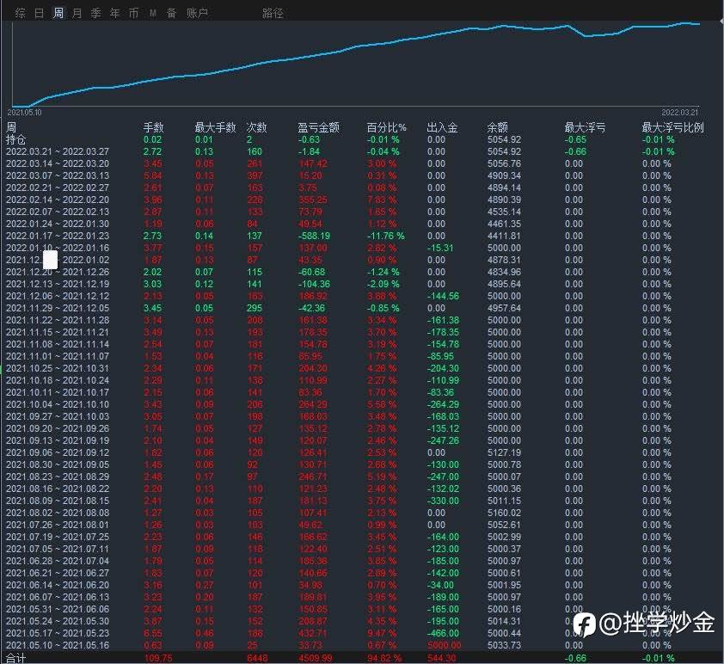Click the 最大浮亏比例 column header
This screenshot has height=664, width=724.
(x=672, y=127)
